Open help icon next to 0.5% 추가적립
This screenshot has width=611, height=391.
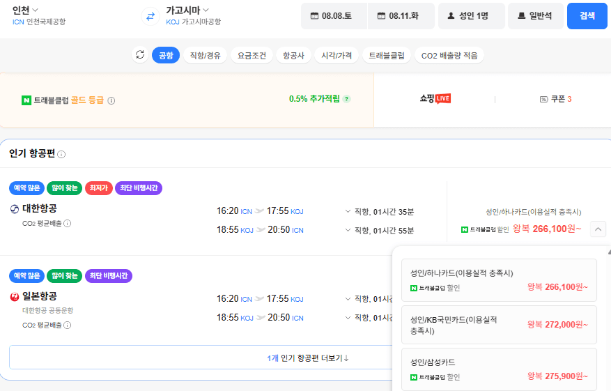pyautogui.click(x=346, y=99)
